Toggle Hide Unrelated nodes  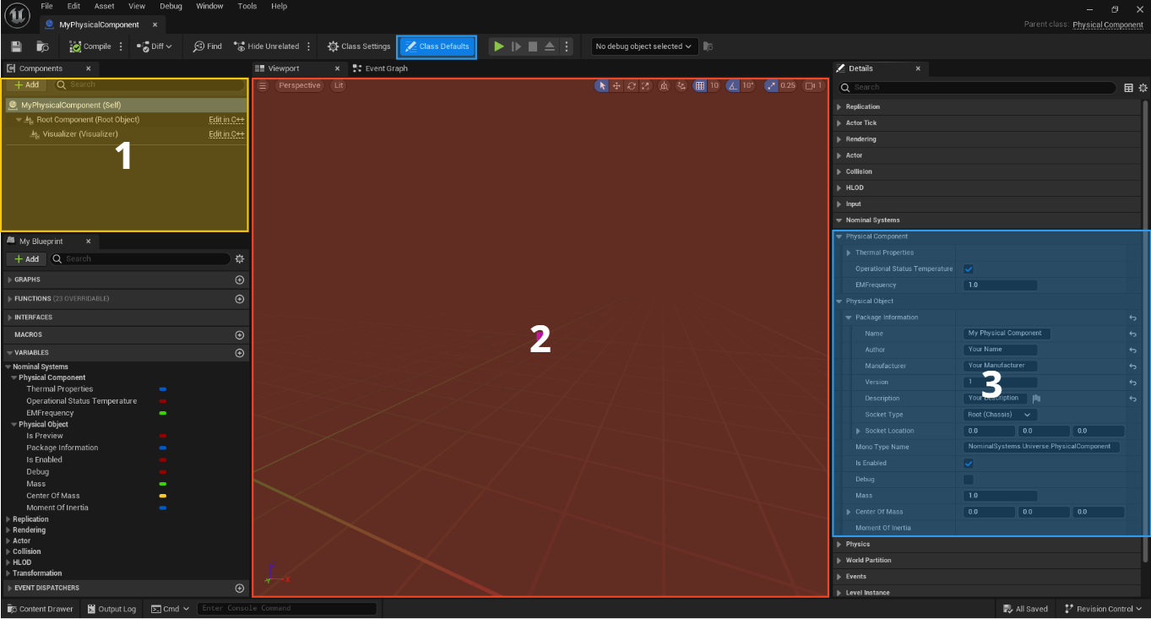[x=267, y=46]
